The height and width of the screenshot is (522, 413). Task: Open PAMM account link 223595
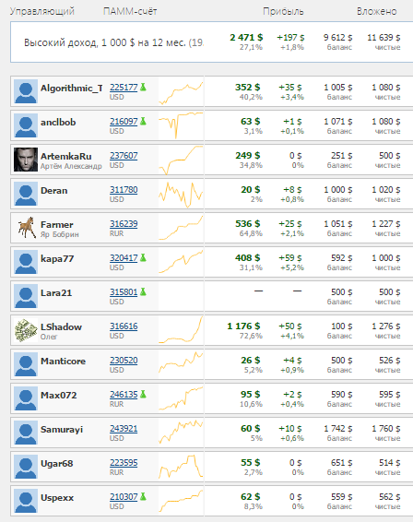coord(124,463)
